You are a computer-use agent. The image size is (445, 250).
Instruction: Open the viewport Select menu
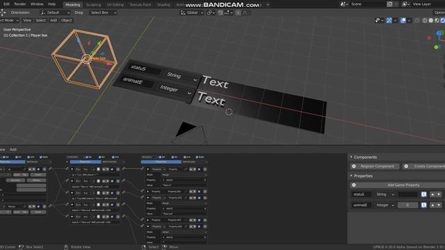point(40,20)
